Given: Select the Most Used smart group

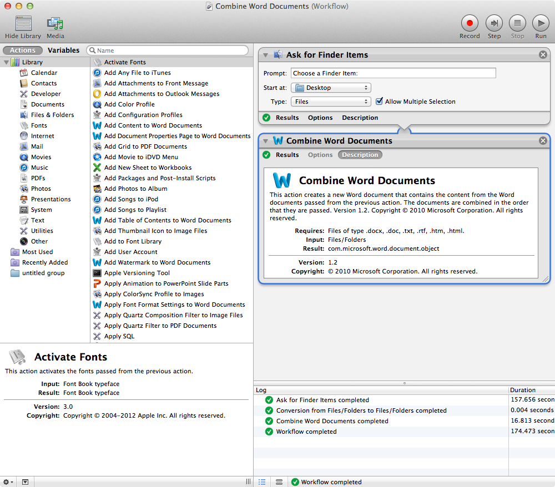Looking at the screenshot, I should [x=37, y=252].
